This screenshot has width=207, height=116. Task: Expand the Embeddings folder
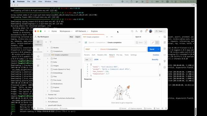[x=48, y=73]
